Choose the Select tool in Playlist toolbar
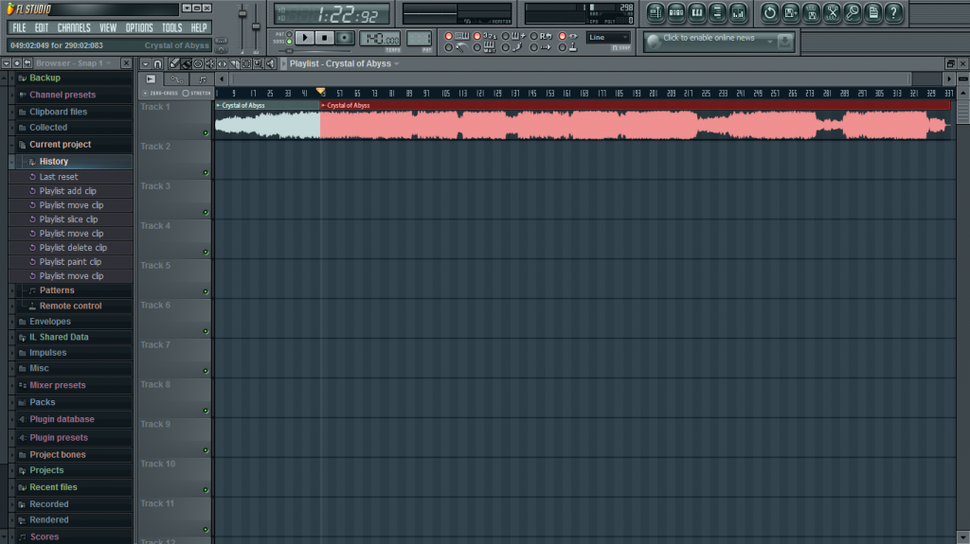 pos(246,63)
